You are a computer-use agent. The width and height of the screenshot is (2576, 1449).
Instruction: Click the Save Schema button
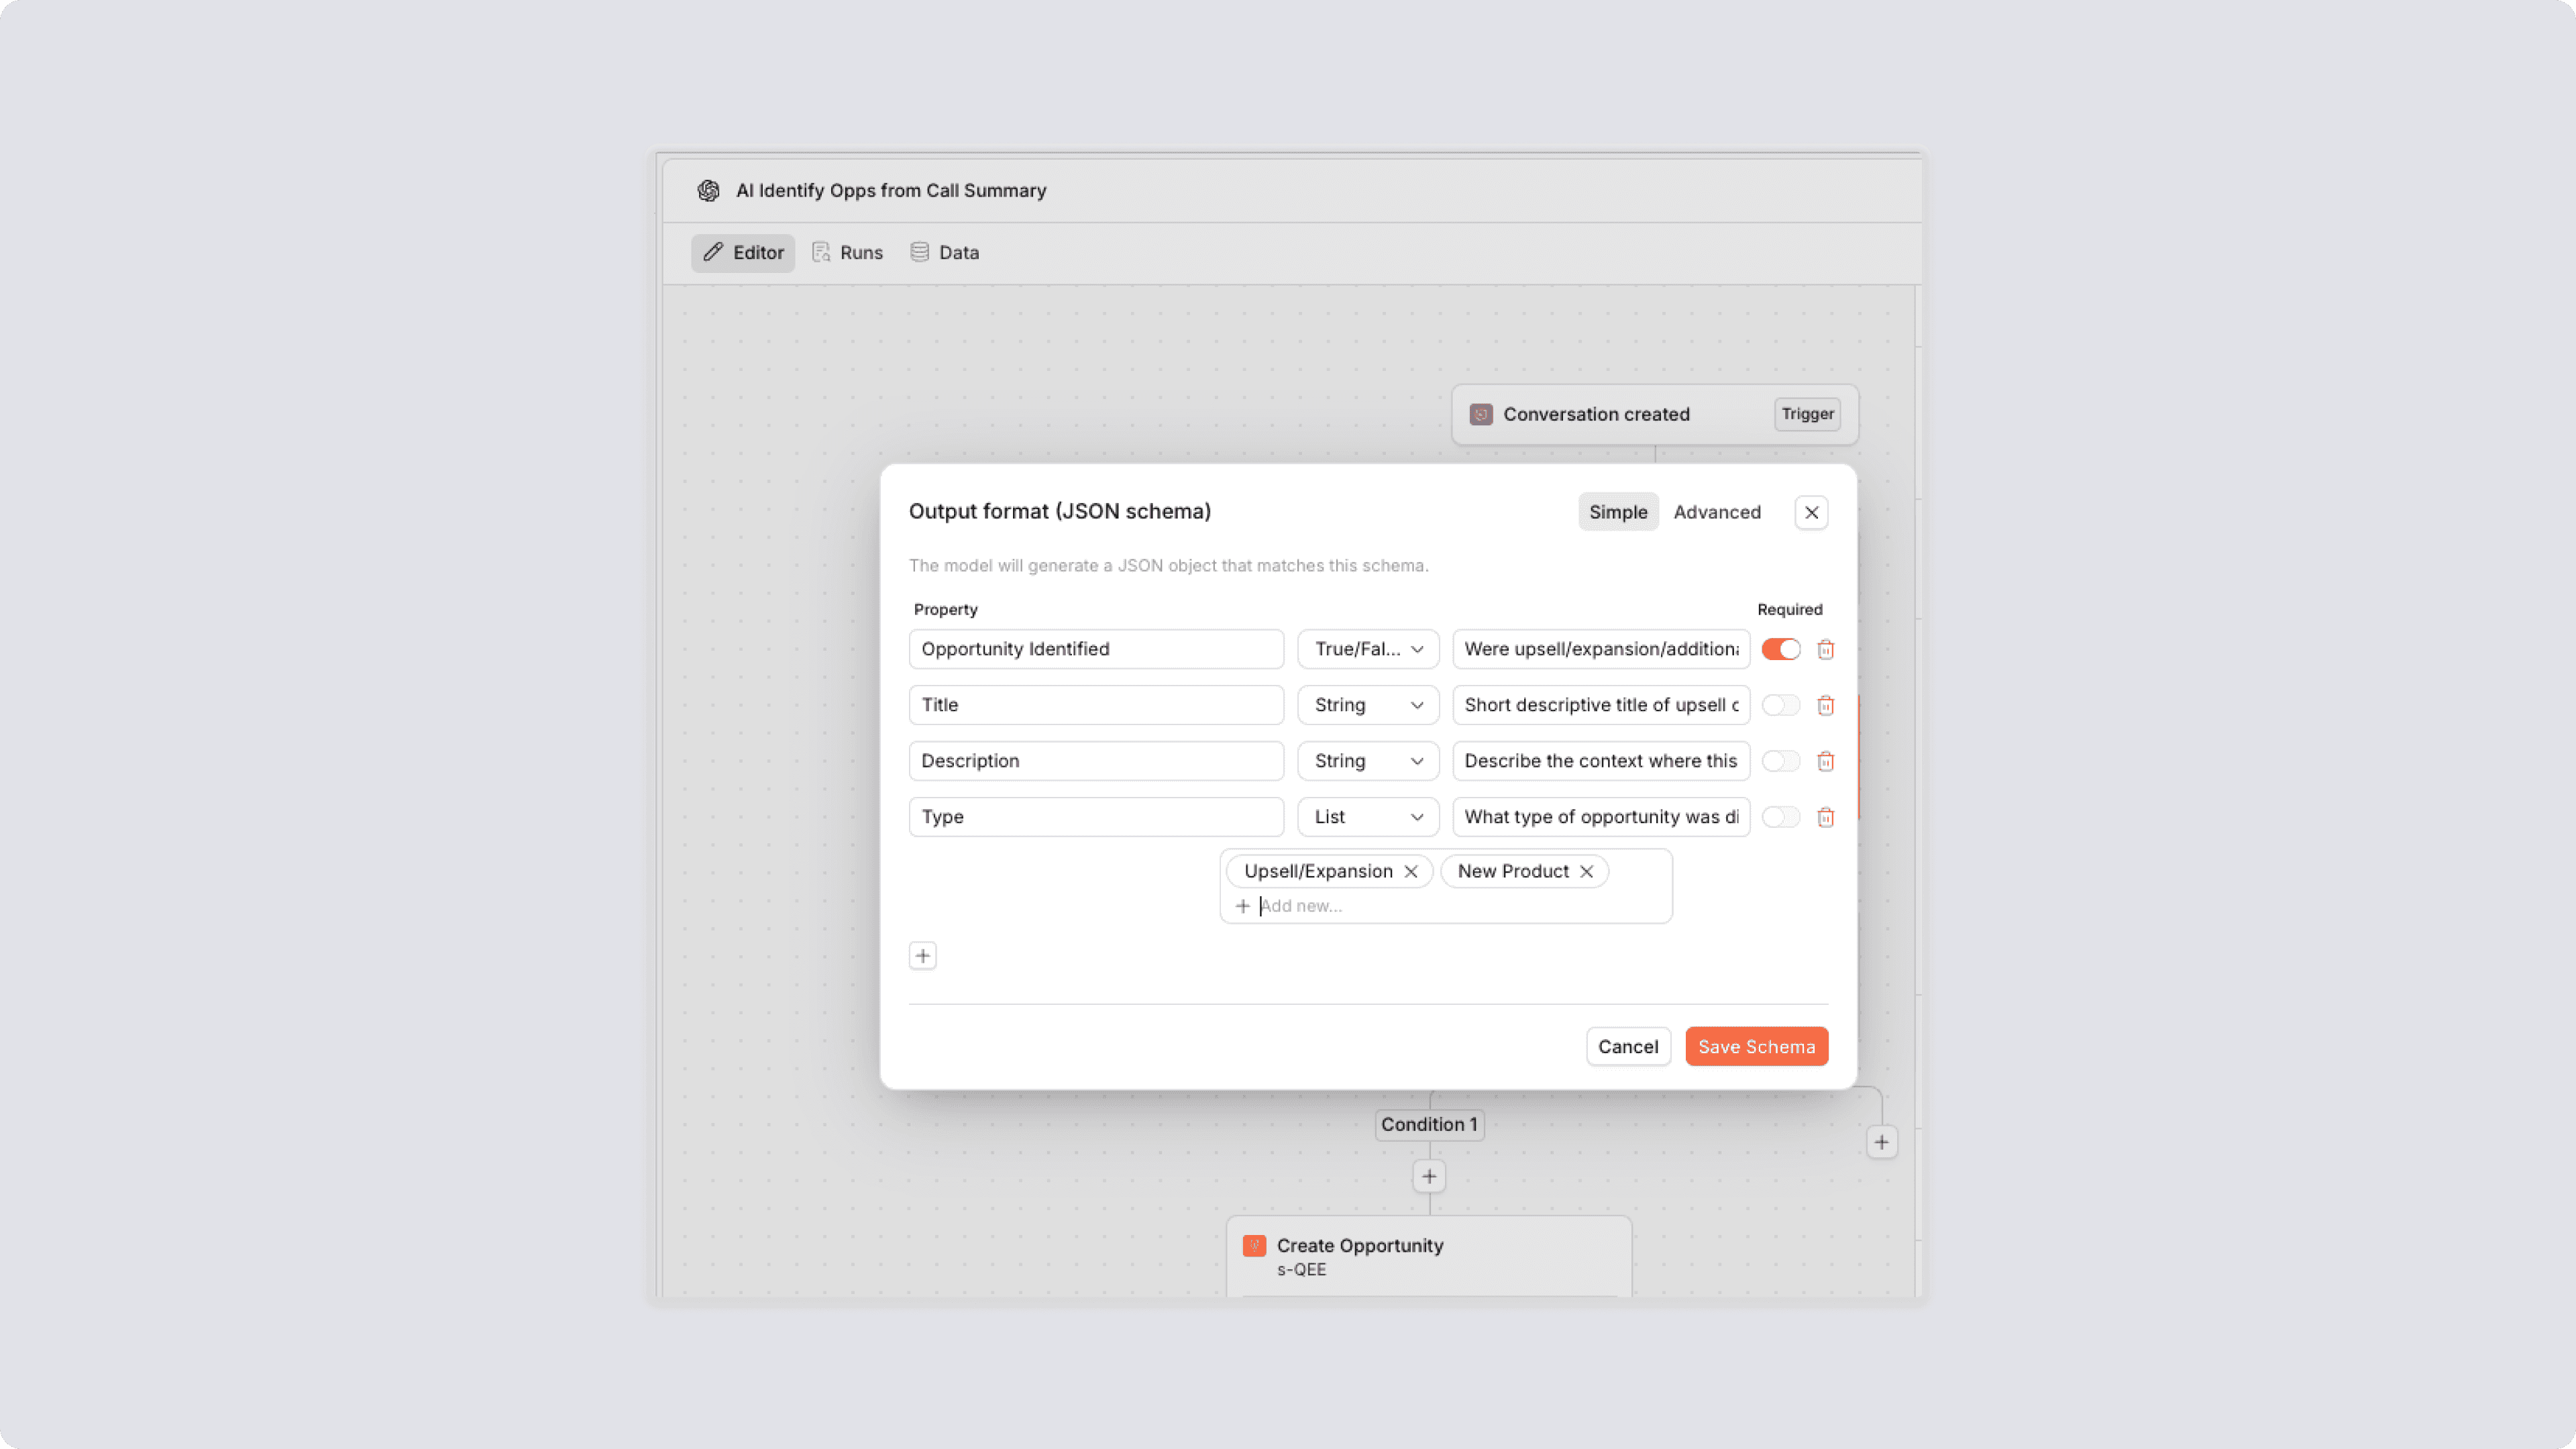pos(1756,1047)
